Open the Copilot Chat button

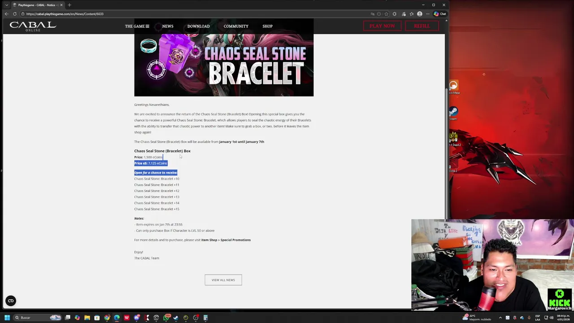pos(440,14)
